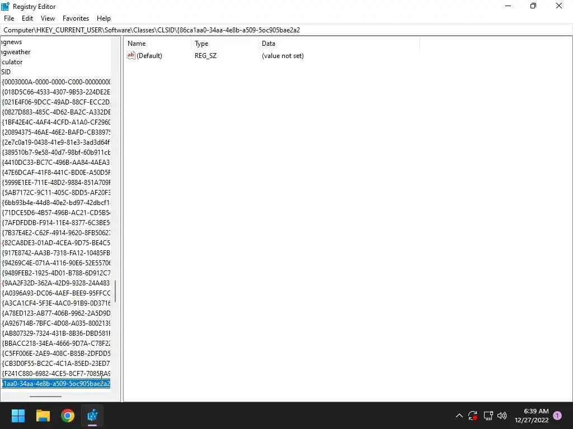Open the volume speaker icon

pos(502,416)
